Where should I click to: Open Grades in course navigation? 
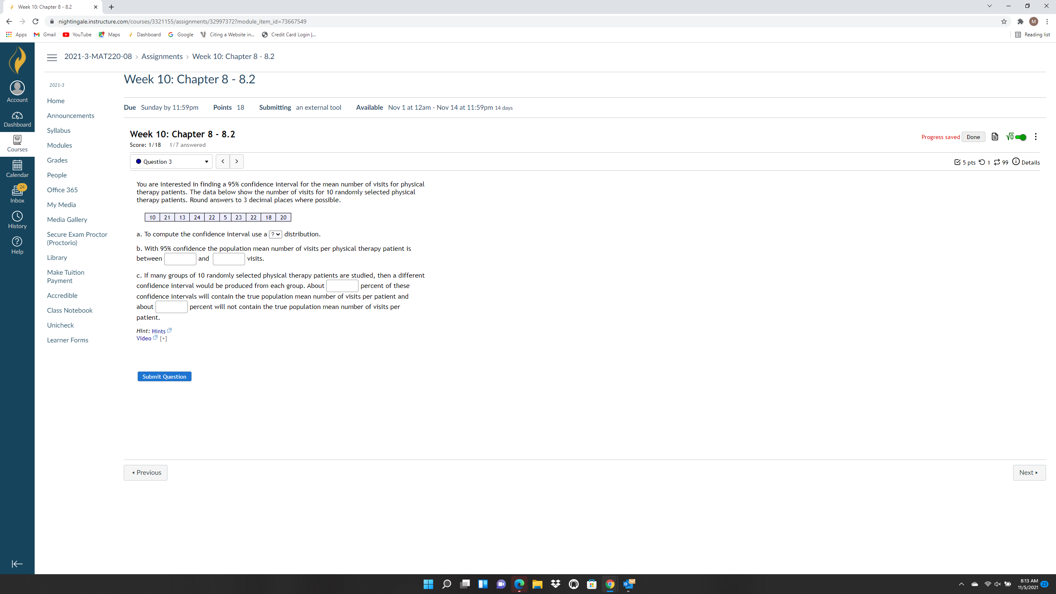point(57,160)
